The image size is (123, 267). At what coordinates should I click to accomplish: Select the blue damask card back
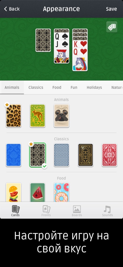coord(14,155)
